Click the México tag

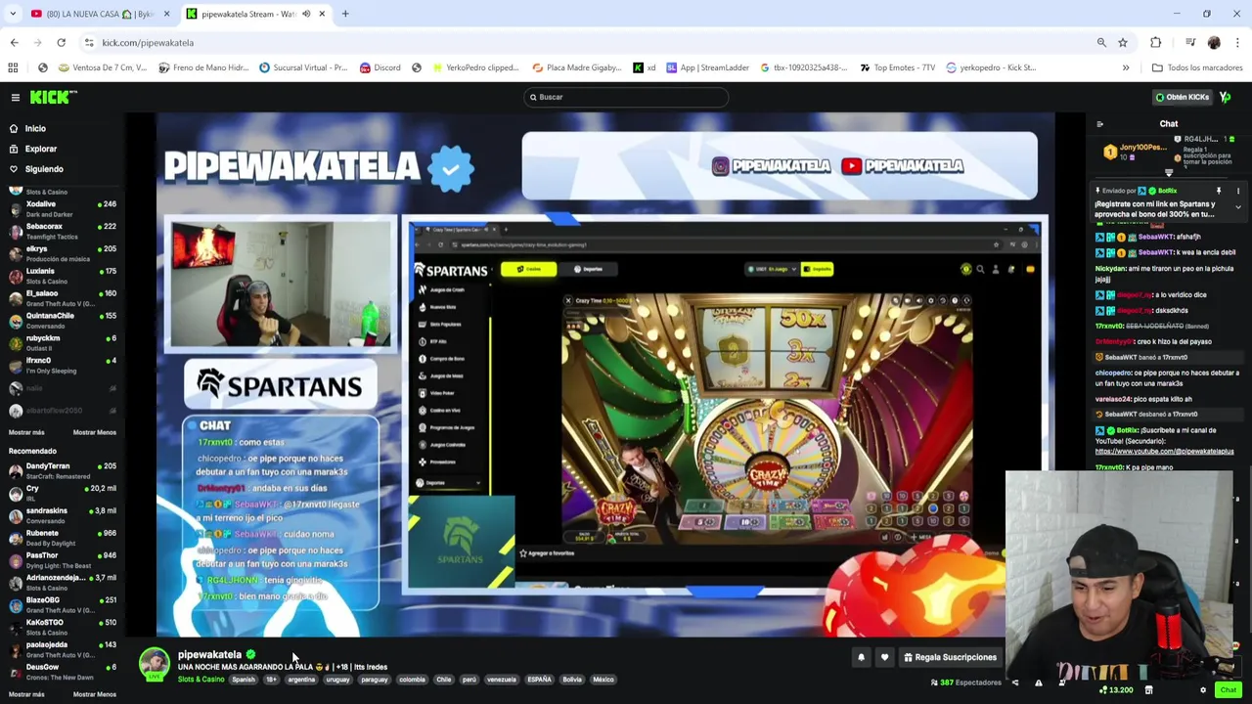point(603,680)
